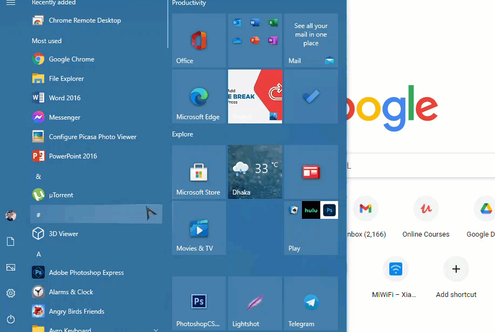Open user account picture in Start sidebar
The image size is (495, 332).
point(11,216)
